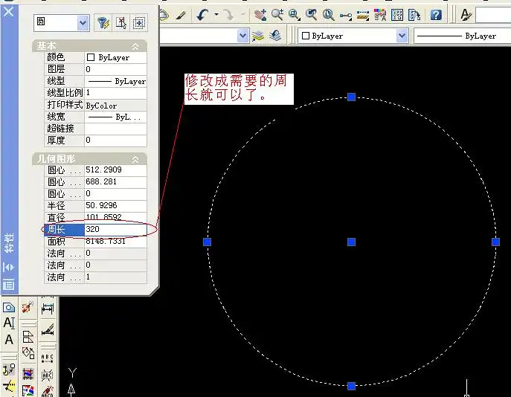Close the properties palette with the X

8,12
